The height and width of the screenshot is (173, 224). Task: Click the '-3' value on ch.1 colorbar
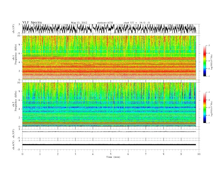[208, 46]
